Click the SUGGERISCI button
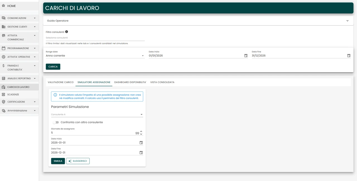Image resolution: width=357 pixels, height=181 pixels. 78,161
